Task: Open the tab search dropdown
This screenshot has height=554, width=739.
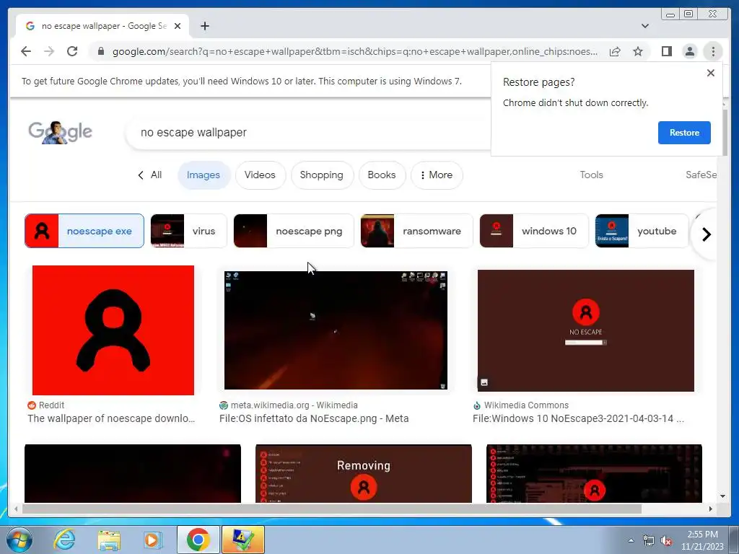Action: point(644,26)
